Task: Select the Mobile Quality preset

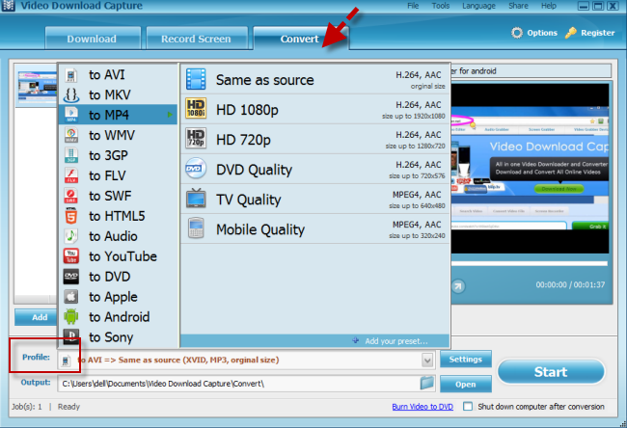Action: (x=315, y=229)
